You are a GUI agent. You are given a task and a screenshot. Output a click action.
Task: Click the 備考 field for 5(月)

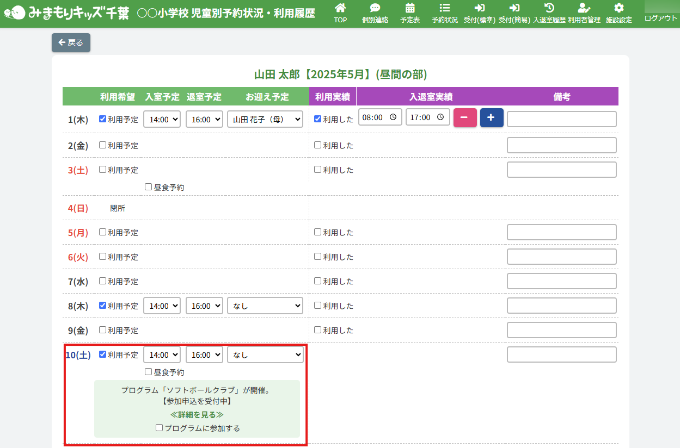pos(561,232)
